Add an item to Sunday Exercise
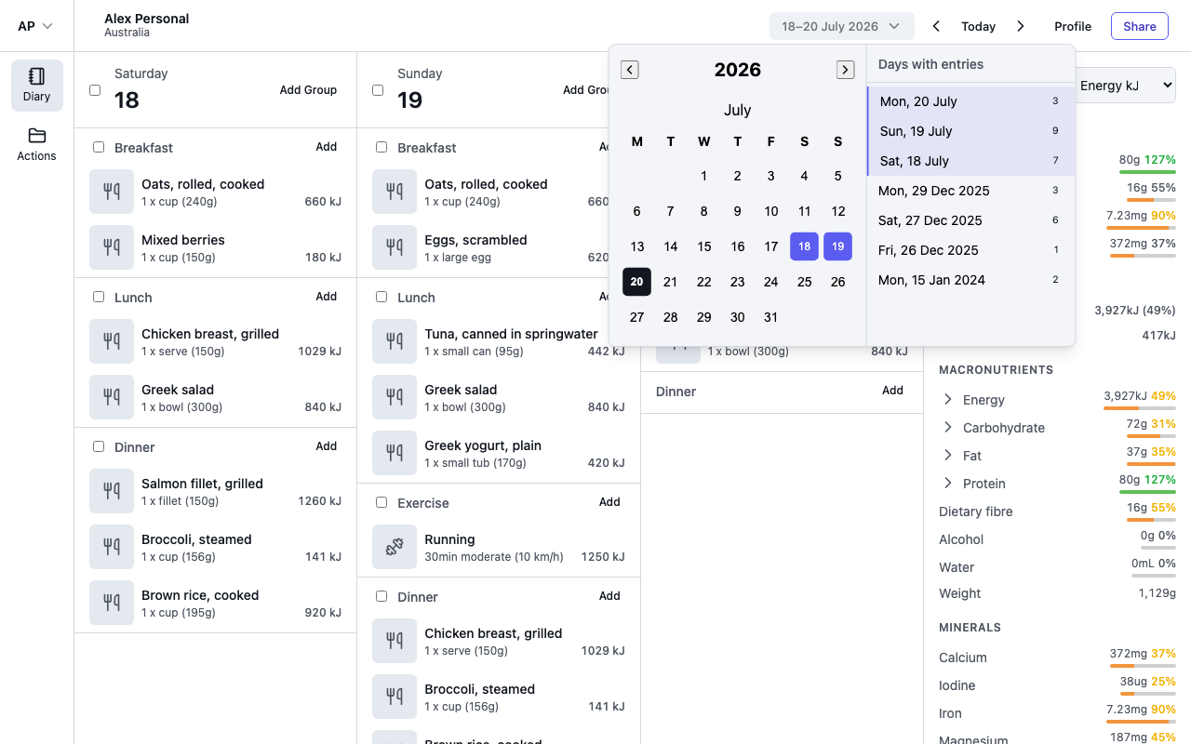 tap(609, 502)
